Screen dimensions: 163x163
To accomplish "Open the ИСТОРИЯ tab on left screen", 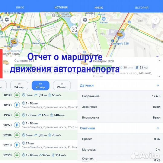I will (61, 8).
